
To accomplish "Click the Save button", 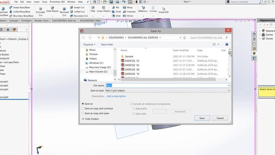I will click(x=202, y=118).
